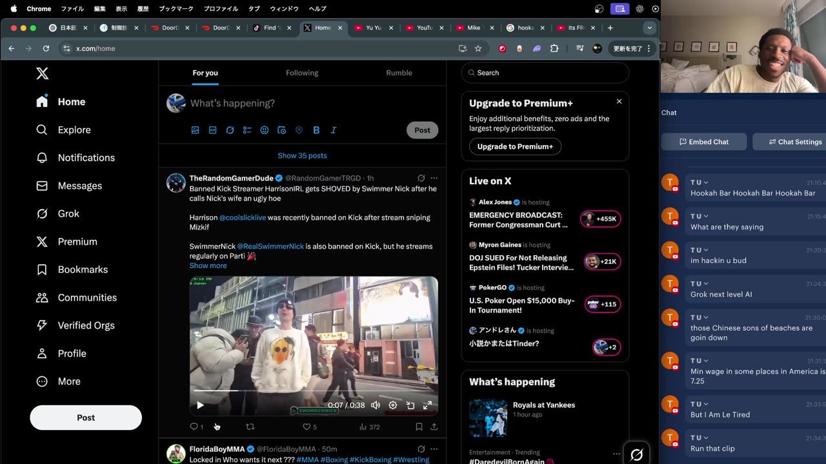
Task: Click the add image icon in composer
Action: pyautogui.click(x=195, y=130)
